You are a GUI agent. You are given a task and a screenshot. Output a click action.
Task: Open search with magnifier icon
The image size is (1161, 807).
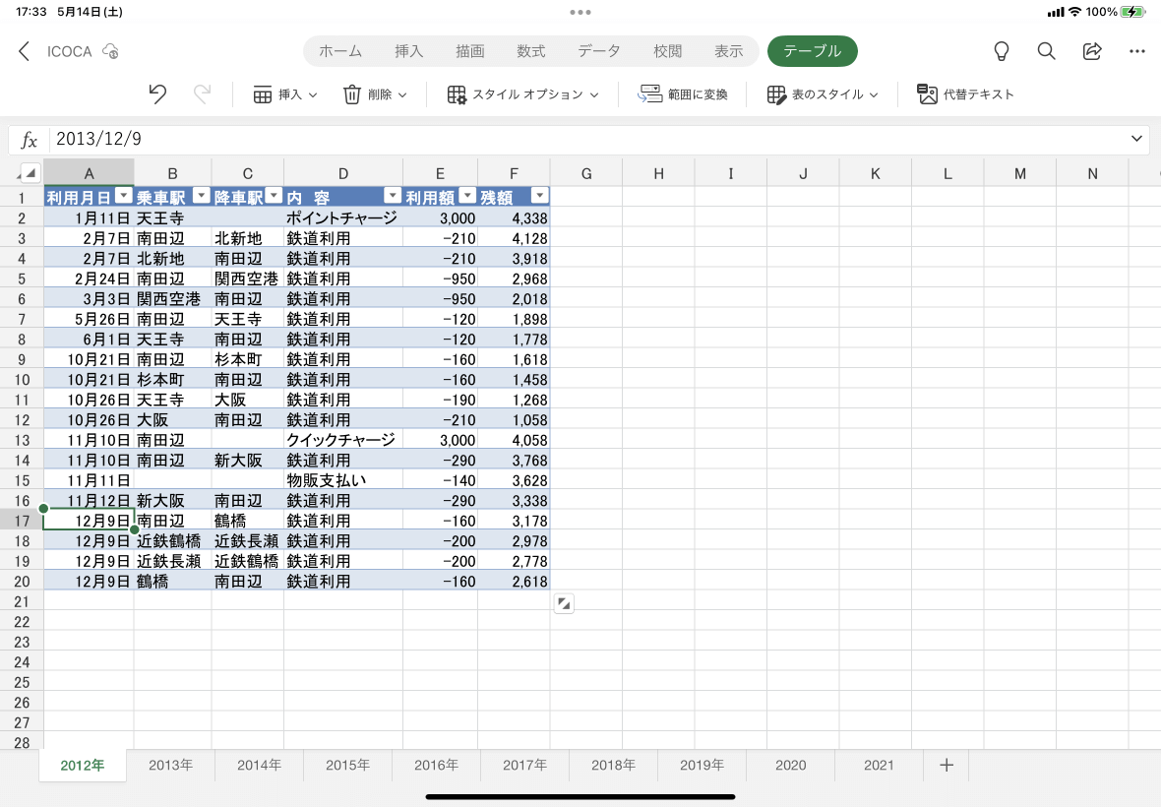click(1046, 51)
